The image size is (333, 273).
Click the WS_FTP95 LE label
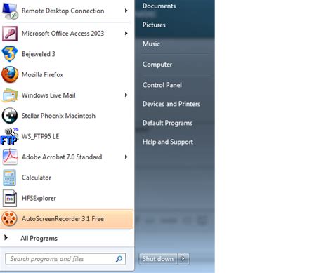click(40, 136)
